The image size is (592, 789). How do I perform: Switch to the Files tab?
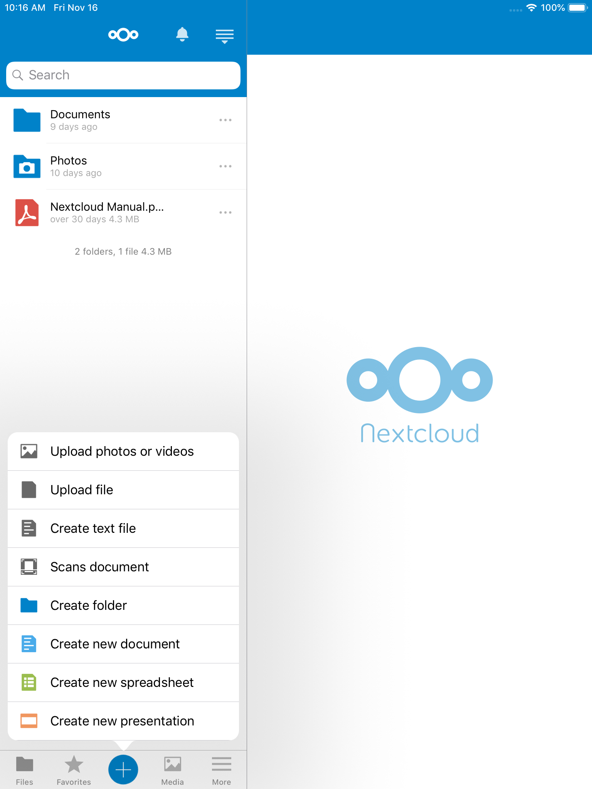pos(25,771)
